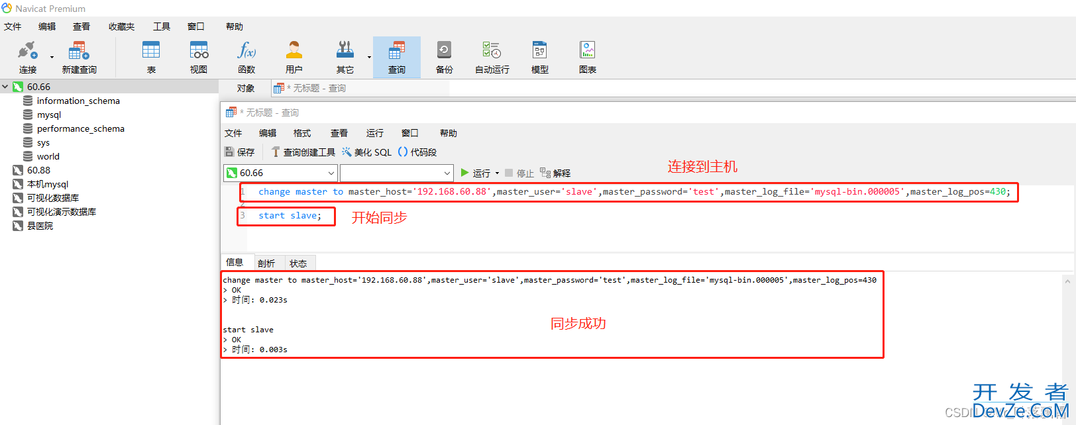
Task: Open the query window 格式 menu
Action: pos(302,133)
